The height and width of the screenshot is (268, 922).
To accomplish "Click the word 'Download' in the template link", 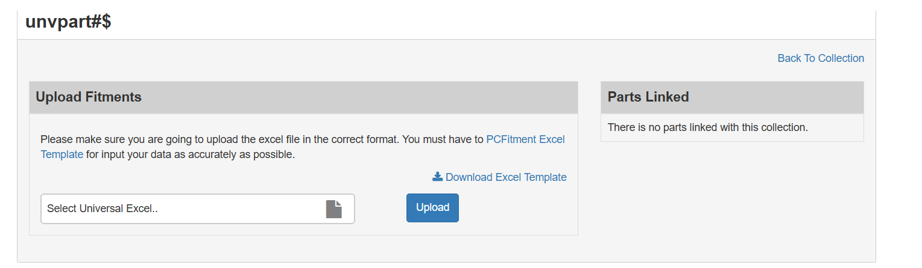I will 469,177.
